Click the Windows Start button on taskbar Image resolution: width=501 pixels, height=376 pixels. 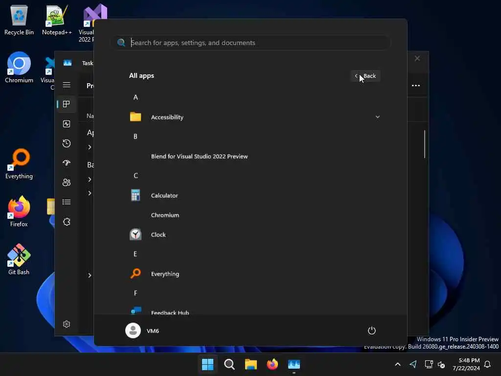(x=207, y=364)
